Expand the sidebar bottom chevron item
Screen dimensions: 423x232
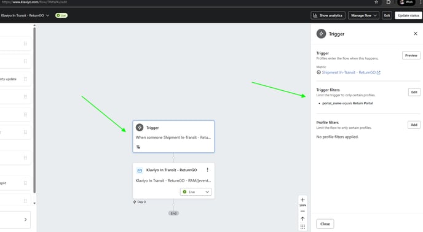click(x=25, y=219)
